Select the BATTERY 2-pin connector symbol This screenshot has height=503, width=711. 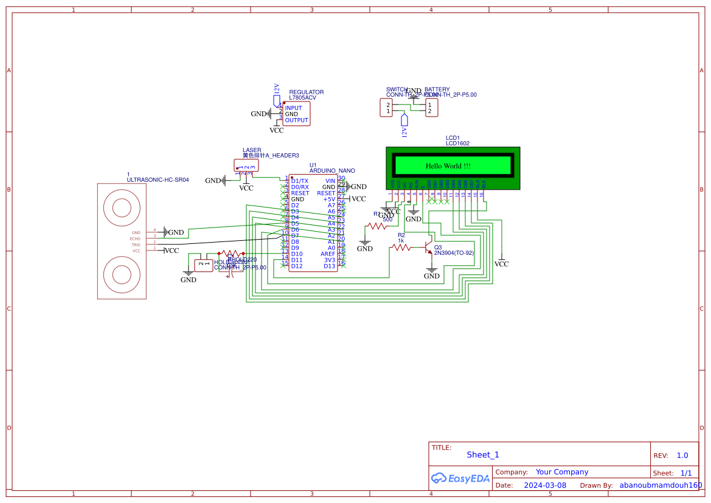coord(432,108)
